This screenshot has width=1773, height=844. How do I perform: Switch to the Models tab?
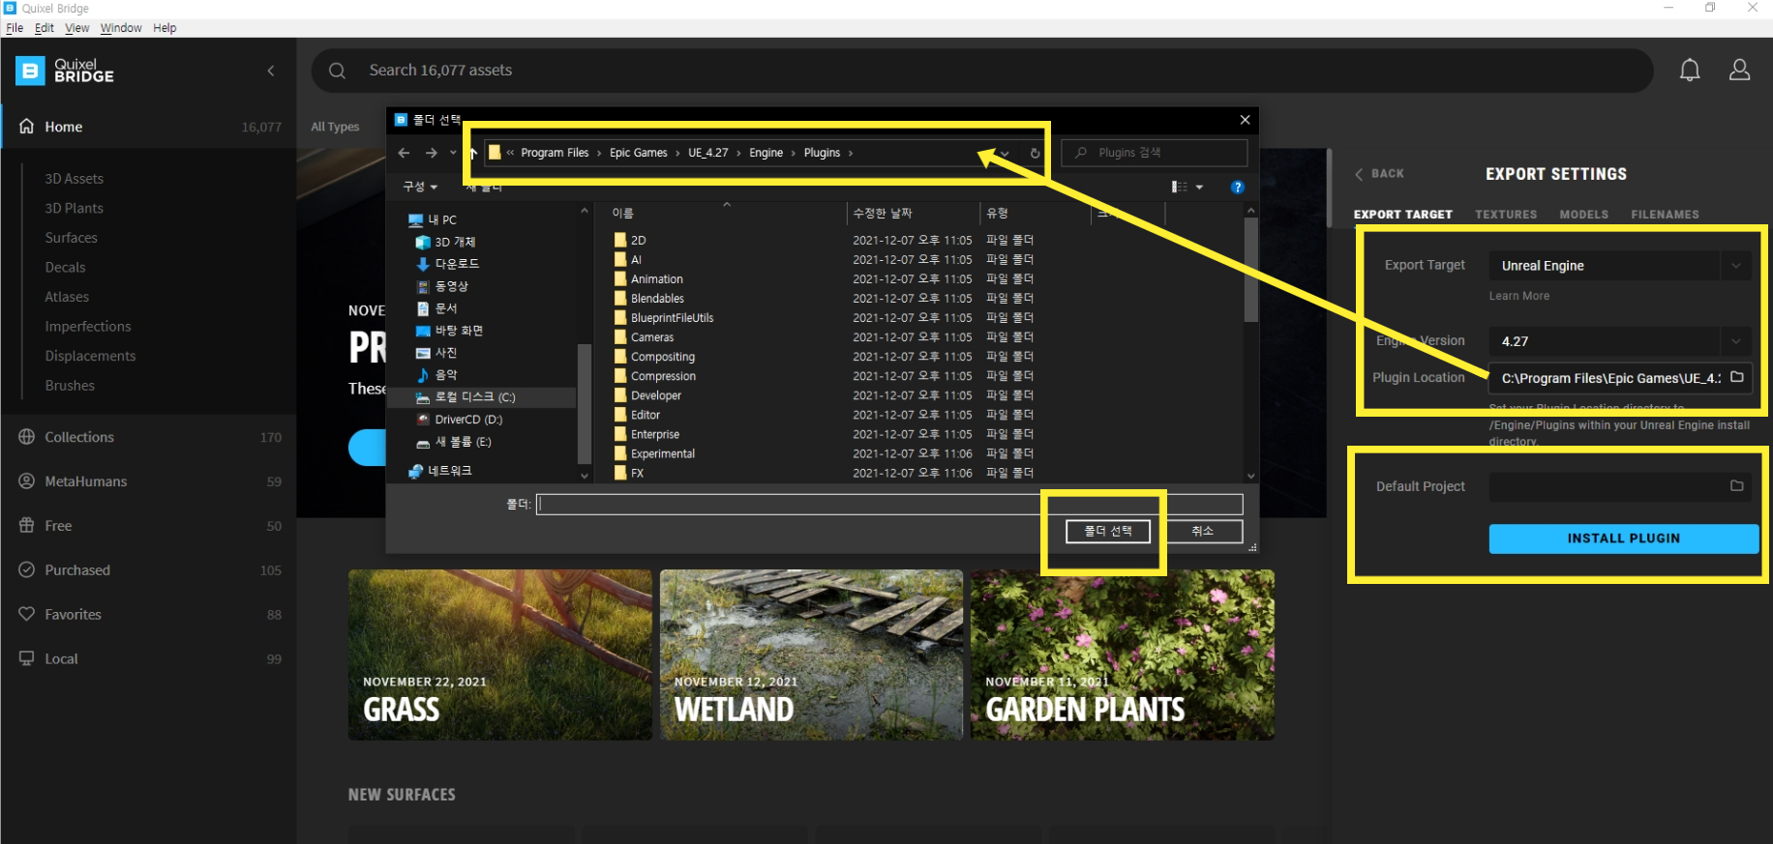click(x=1583, y=215)
